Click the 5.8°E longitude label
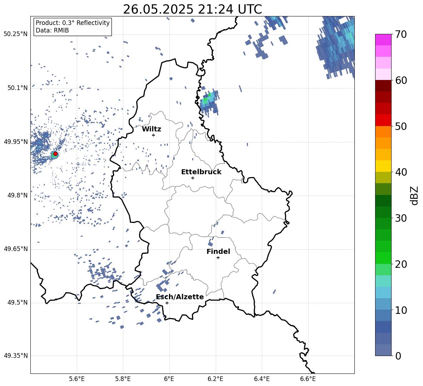Viewport: 423px width, 386px height. pyautogui.click(x=123, y=379)
